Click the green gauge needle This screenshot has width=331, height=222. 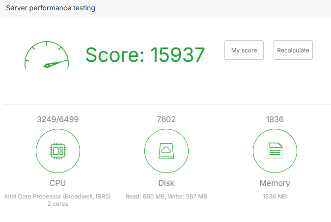[x=55, y=64]
